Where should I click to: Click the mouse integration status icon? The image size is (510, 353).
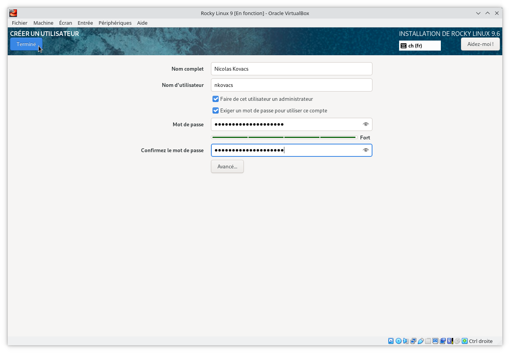tap(457, 341)
